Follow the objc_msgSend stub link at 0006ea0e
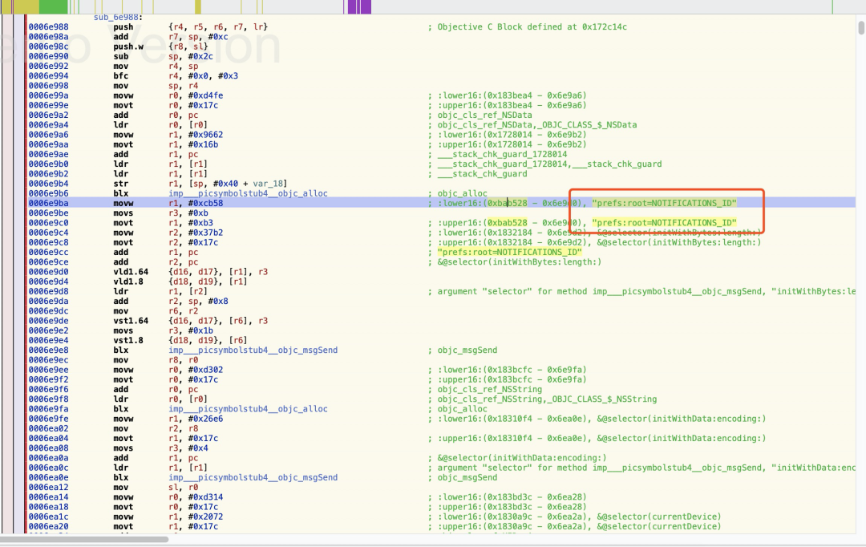Viewport: 866px width, 547px height. point(253,477)
